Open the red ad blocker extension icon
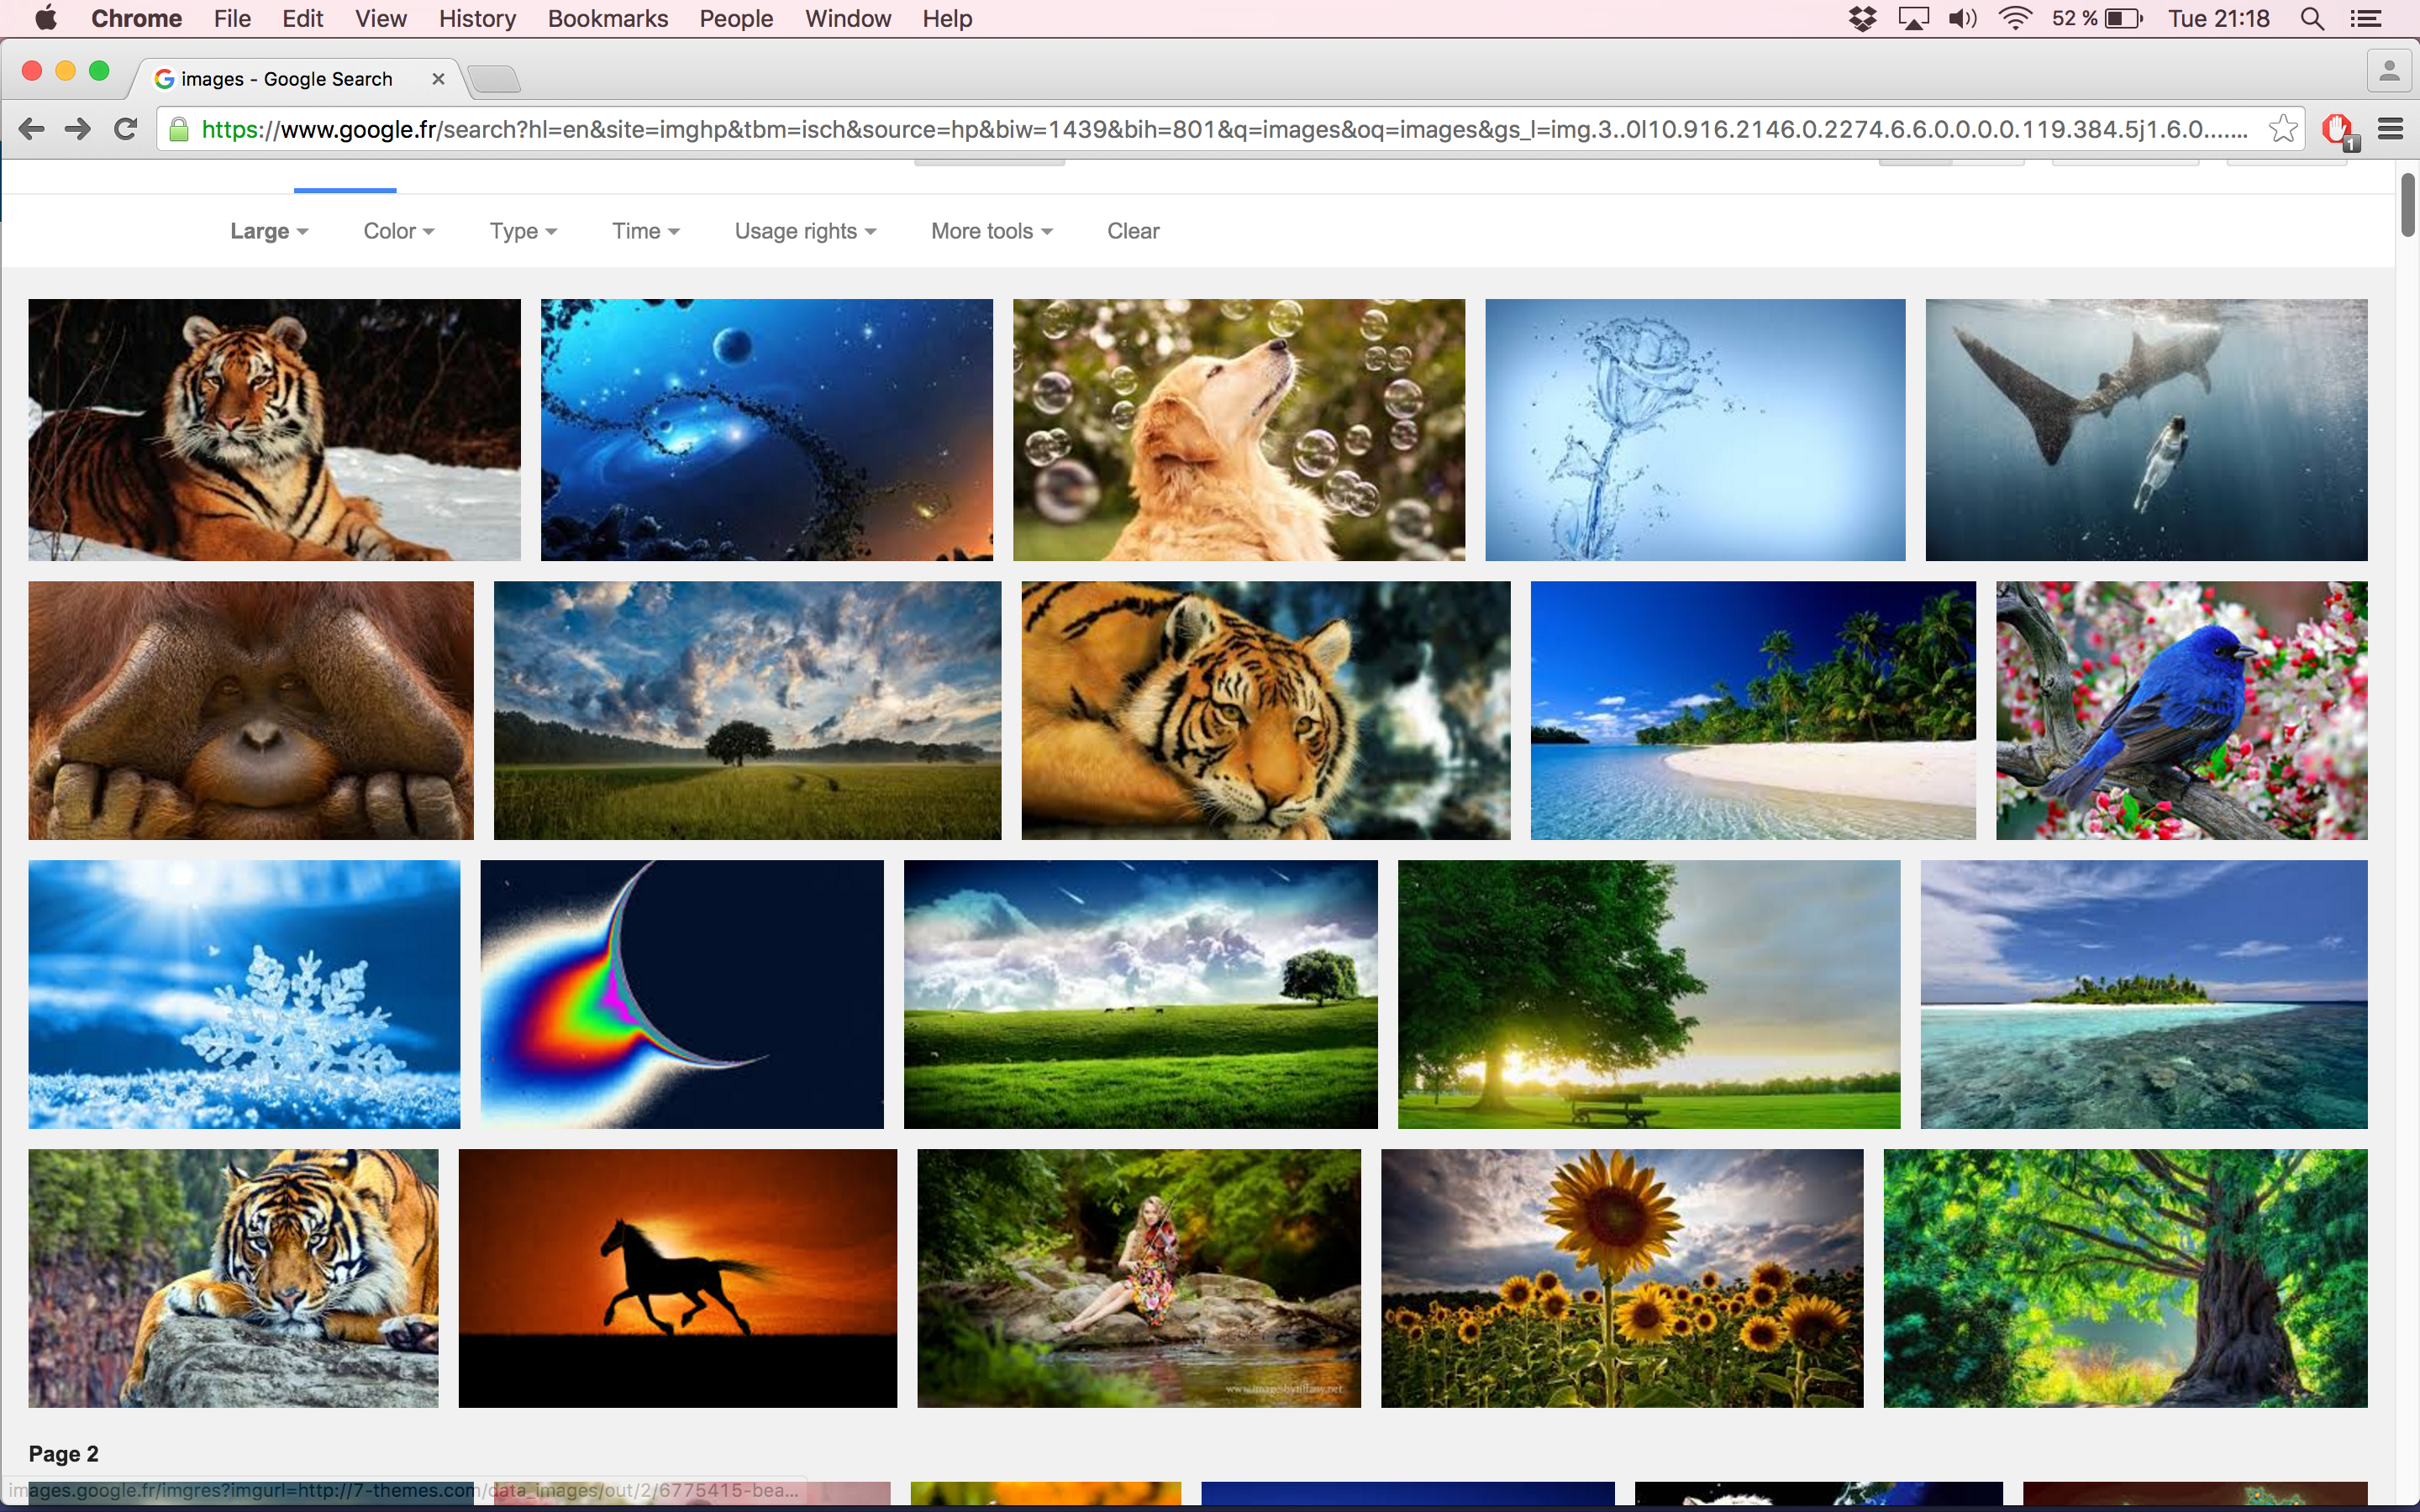The image size is (2420, 1512). point(2337,130)
